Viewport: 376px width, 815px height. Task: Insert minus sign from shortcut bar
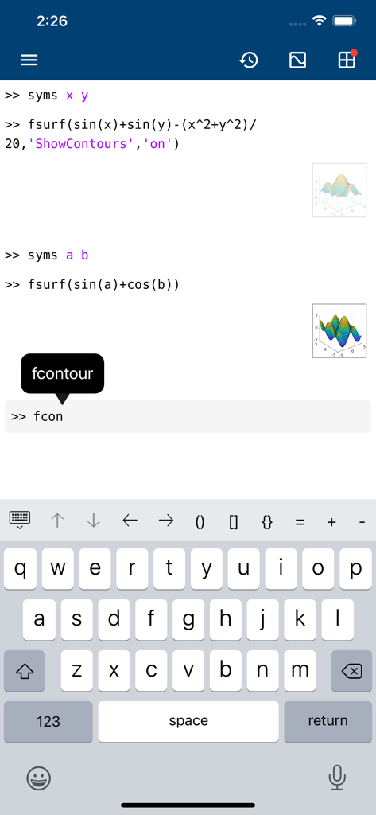[x=362, y=522]
